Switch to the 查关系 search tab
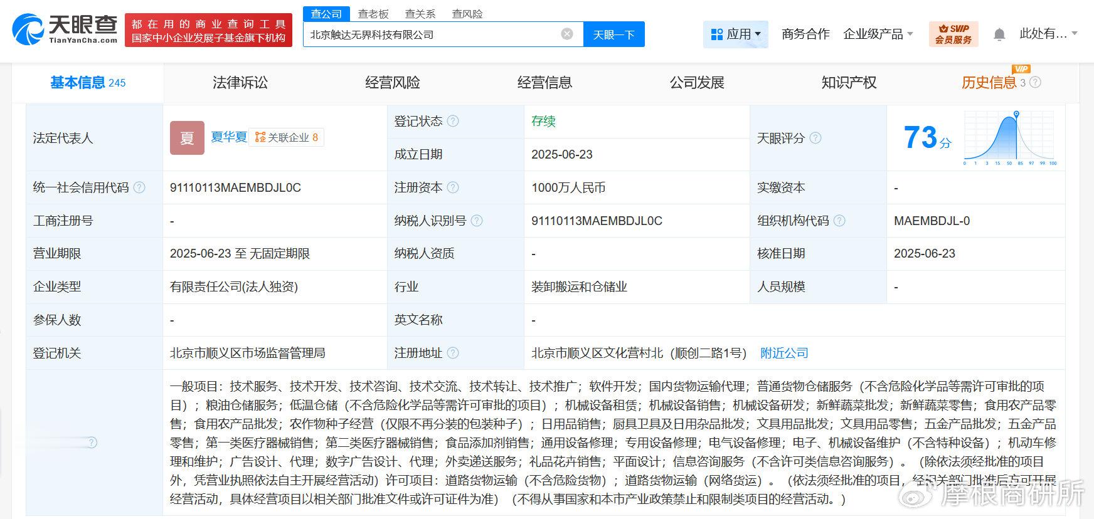1094x519 pixels. (x=420, y=13)
